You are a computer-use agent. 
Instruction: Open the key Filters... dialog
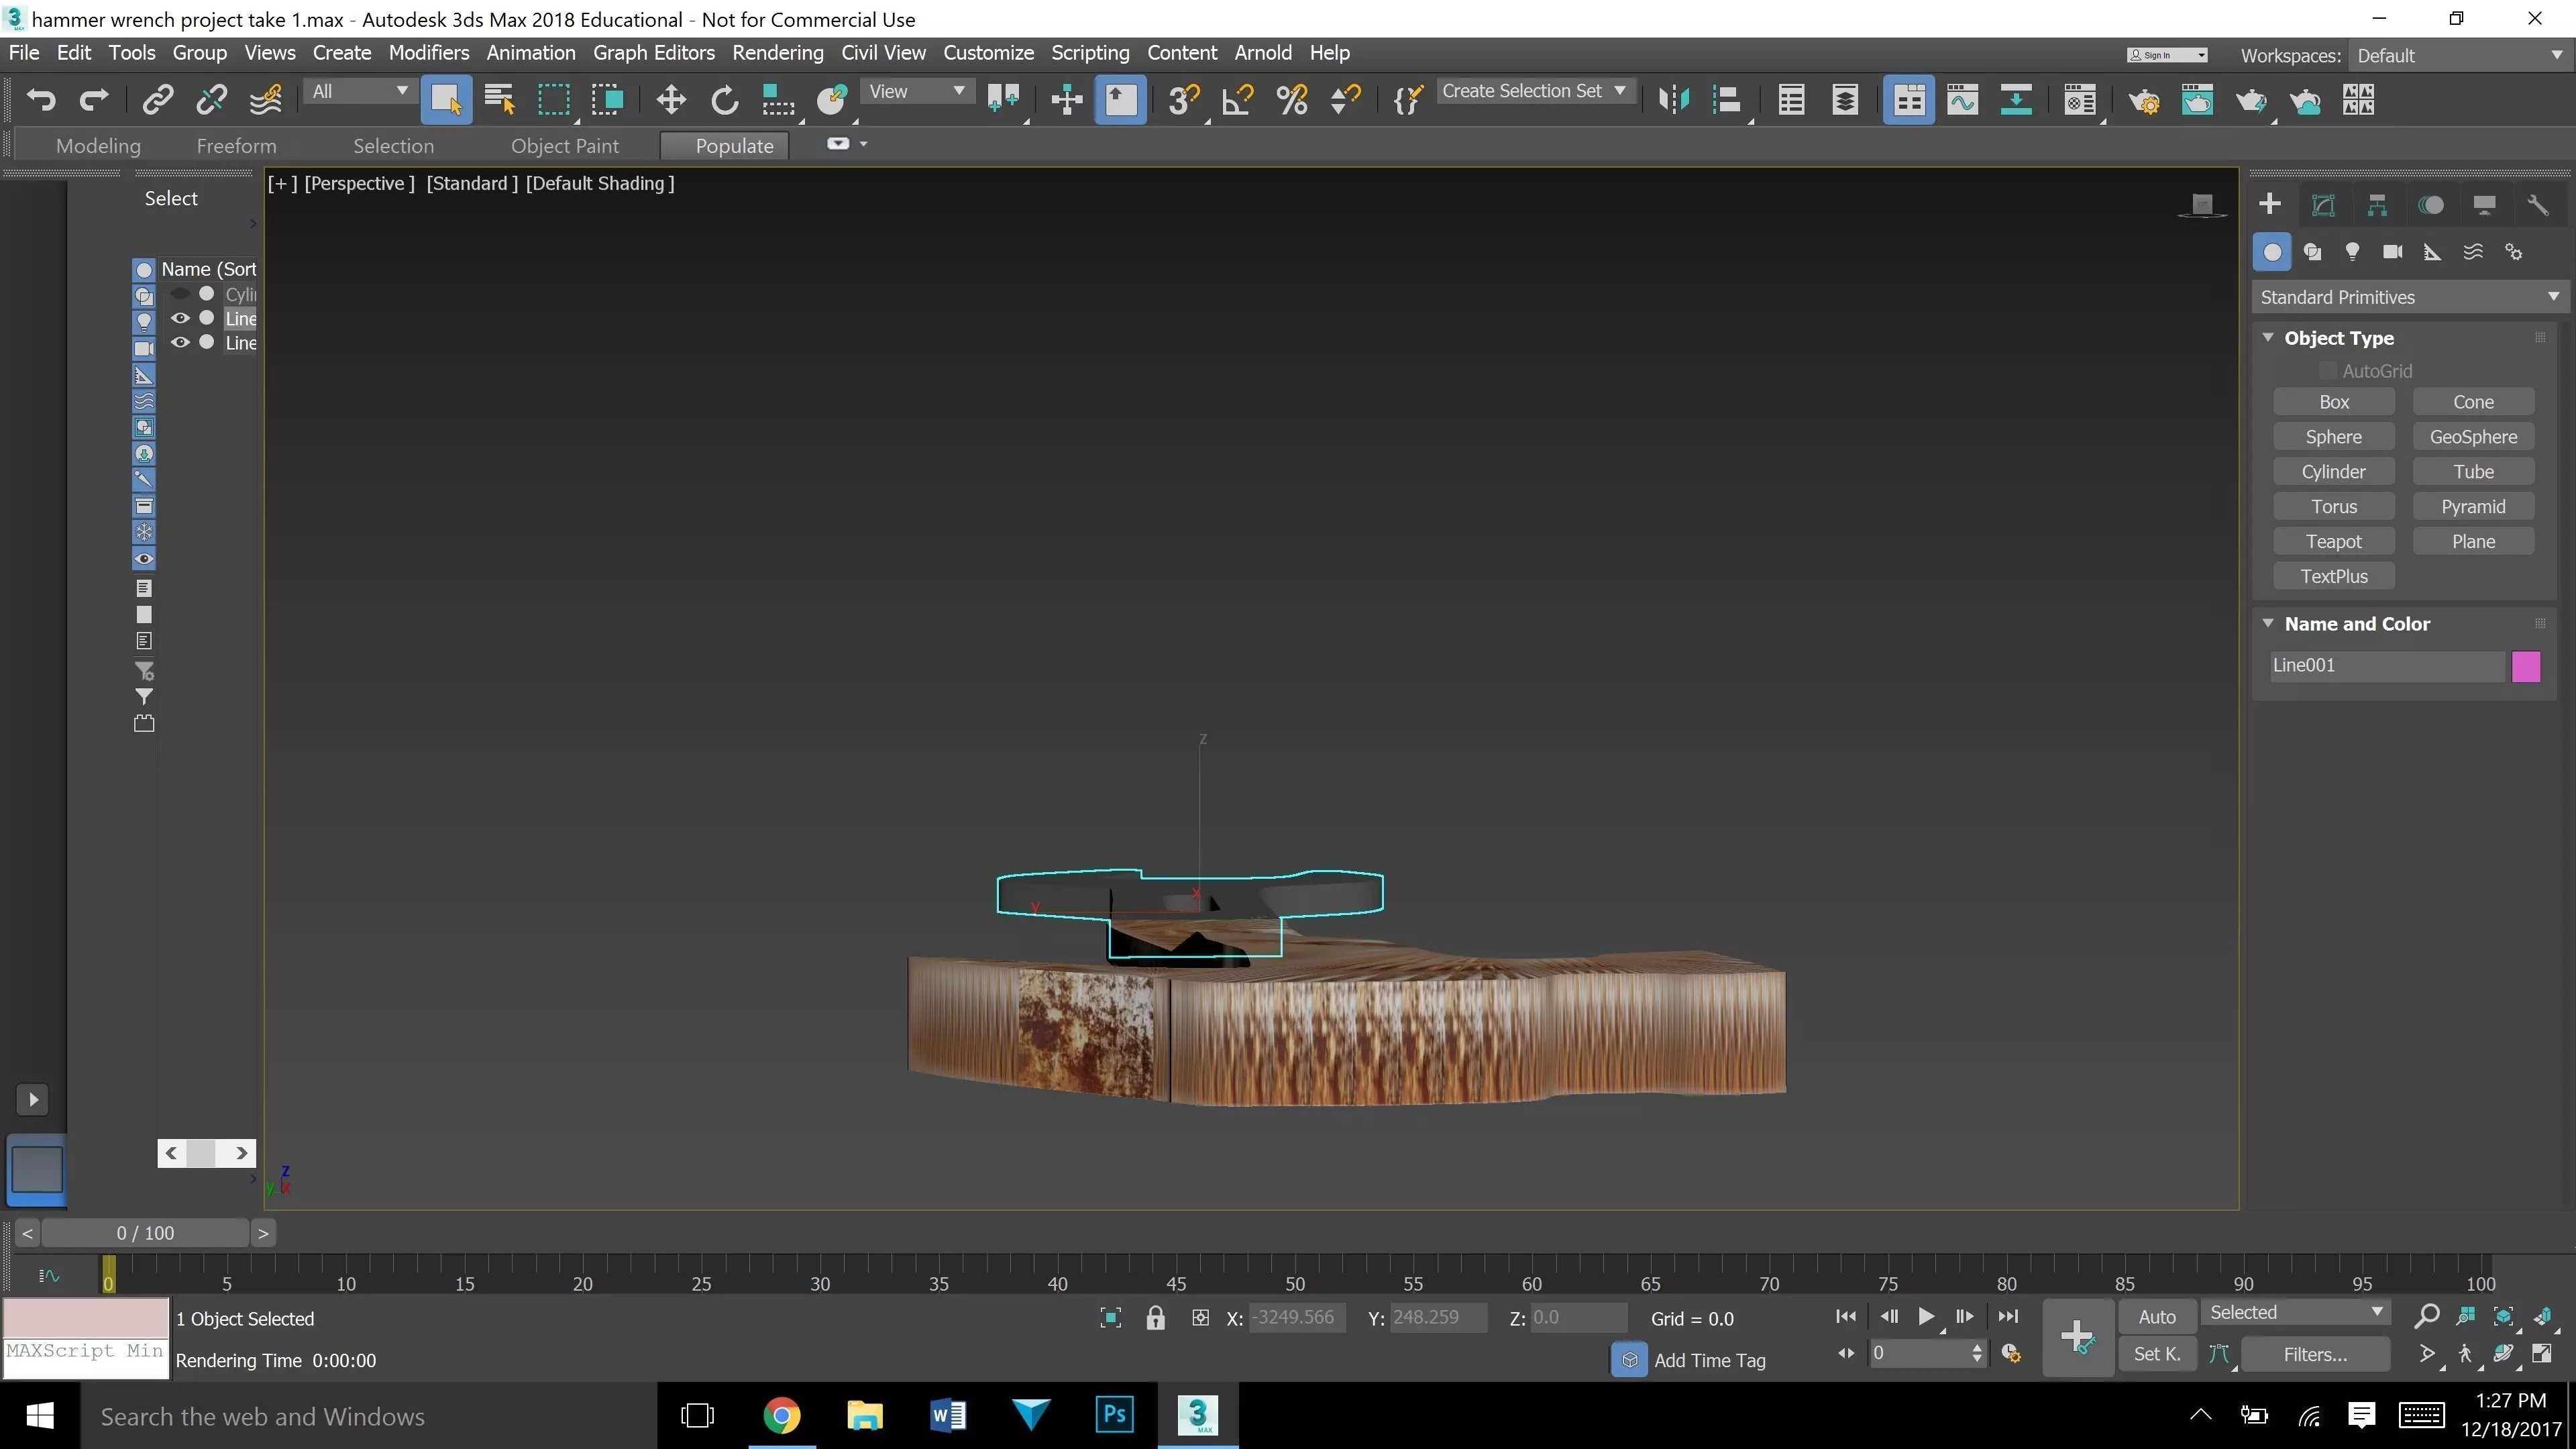click(2314, 1354)
